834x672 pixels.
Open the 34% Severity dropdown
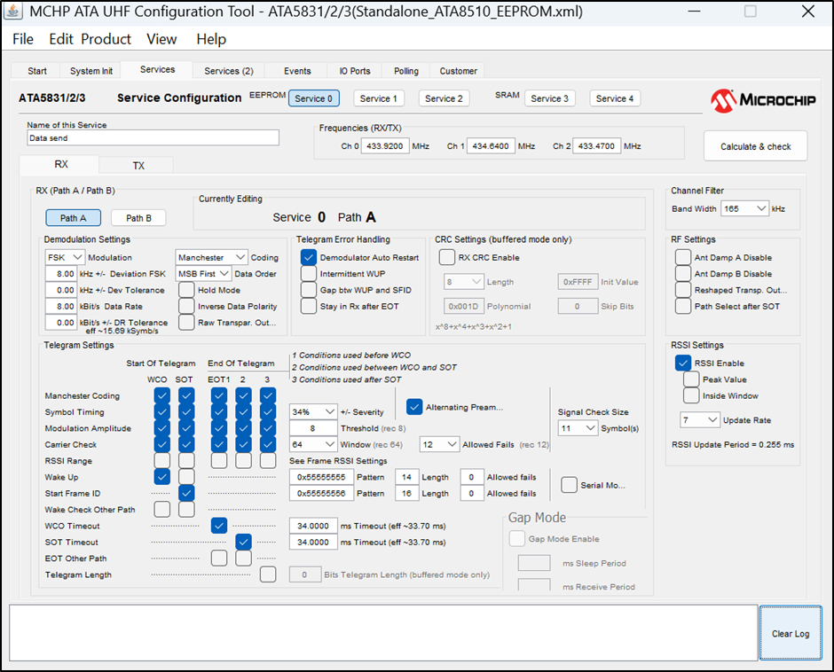click(313, 412)
